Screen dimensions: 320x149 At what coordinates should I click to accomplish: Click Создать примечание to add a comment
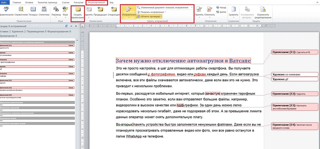tap(78, 13)
